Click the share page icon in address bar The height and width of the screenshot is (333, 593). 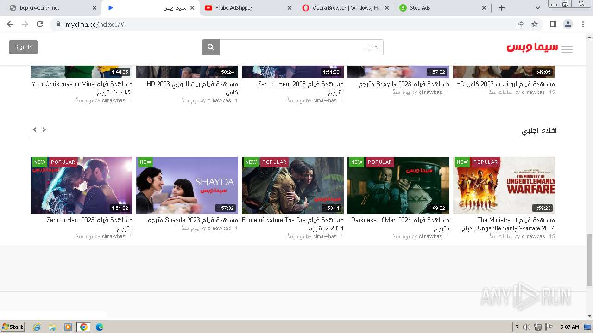pyautogui.click(x=520, y=24)
